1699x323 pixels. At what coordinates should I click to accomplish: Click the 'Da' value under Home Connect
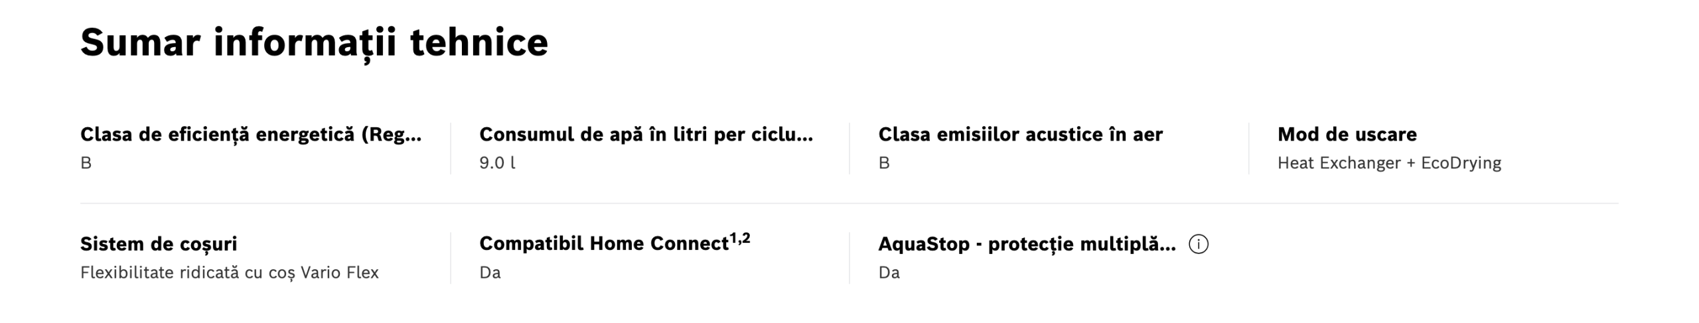(490, 273)
